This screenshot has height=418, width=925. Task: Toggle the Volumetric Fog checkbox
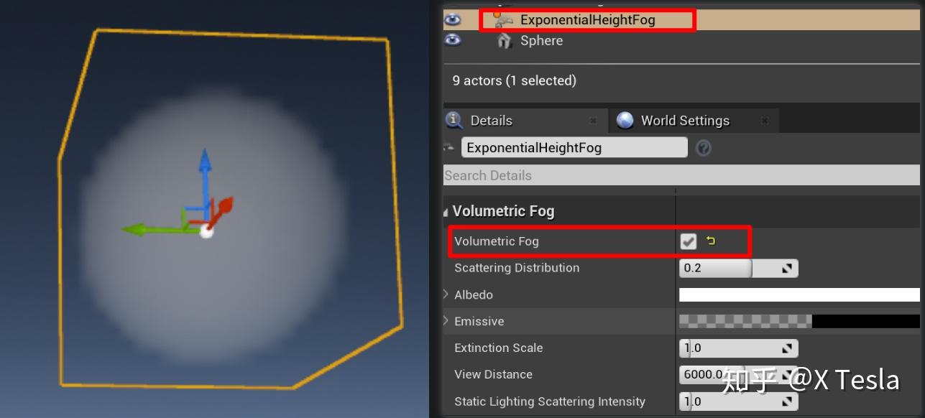click(x=689, y=241)
